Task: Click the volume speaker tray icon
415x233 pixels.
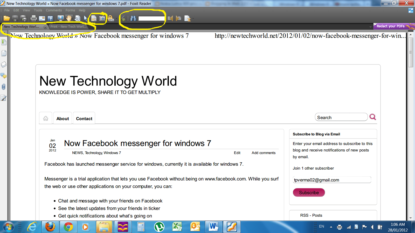Action: tap(372, 227)
